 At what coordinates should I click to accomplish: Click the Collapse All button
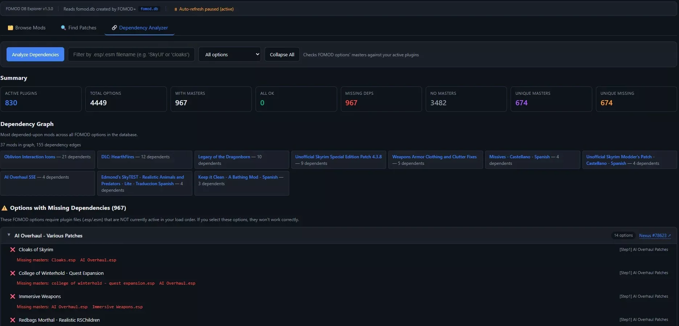(282, 54)
